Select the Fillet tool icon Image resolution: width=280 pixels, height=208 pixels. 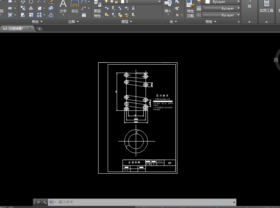click(x=40, y=8)
